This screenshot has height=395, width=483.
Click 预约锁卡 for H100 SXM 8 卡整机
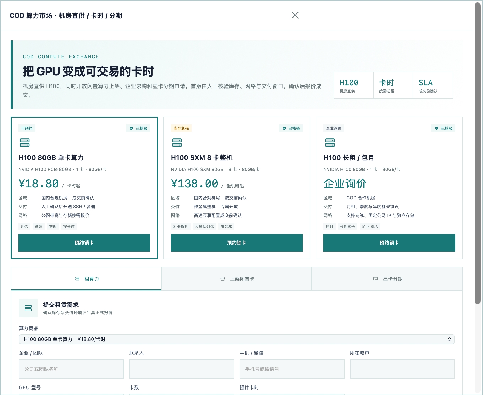point(237,243)
